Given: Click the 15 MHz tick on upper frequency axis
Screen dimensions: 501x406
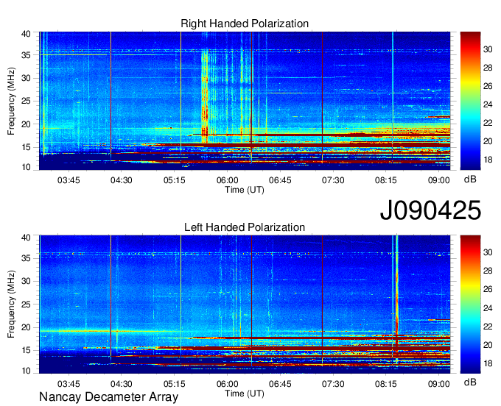Looking at the screenshot, I should pyautogui.click(x=26, y=147).
